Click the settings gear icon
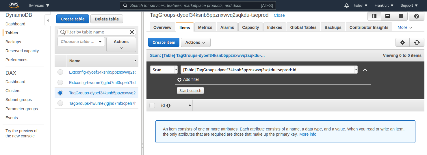 (402, 42)
